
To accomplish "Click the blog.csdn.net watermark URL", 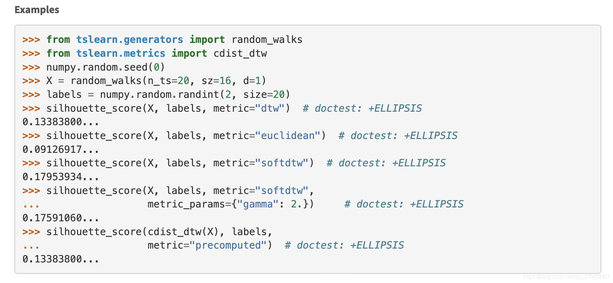I will (566, 277).
